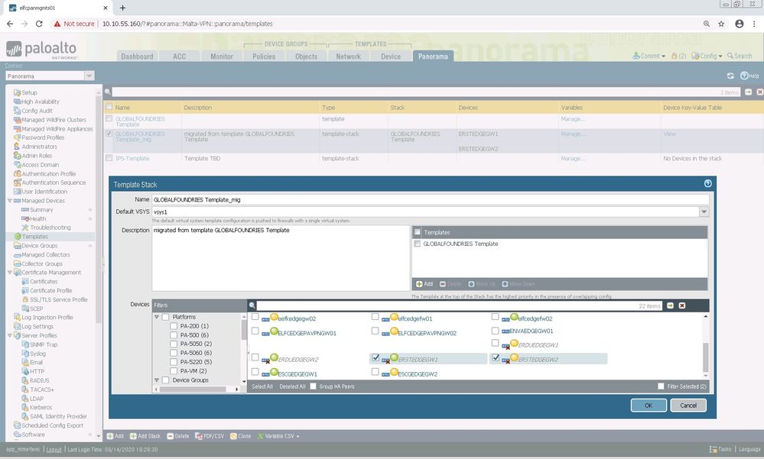Switch to the Policies tab

[x=264, y=57]
